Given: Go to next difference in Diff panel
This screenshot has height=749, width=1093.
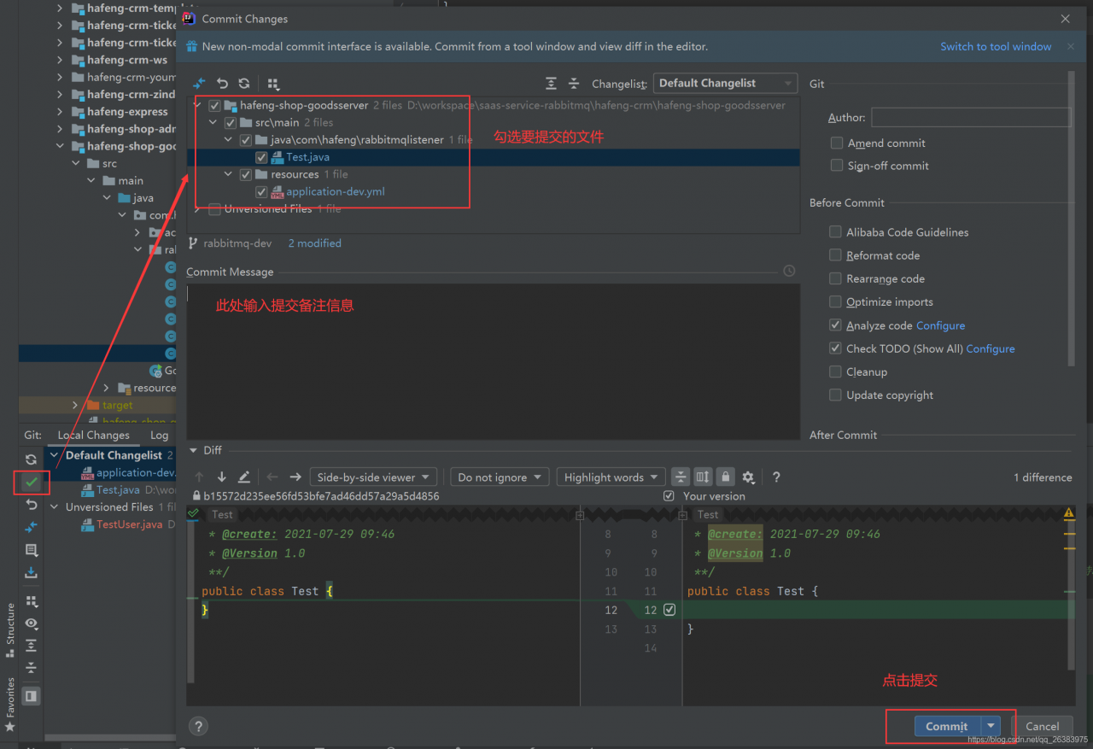Looking at the screenshot, I should tap(222, 477).
